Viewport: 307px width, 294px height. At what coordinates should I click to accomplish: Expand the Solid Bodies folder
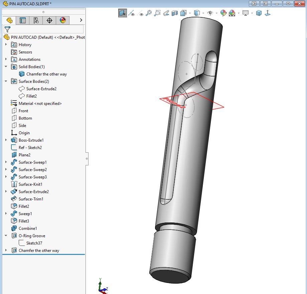tap(6, 66)
